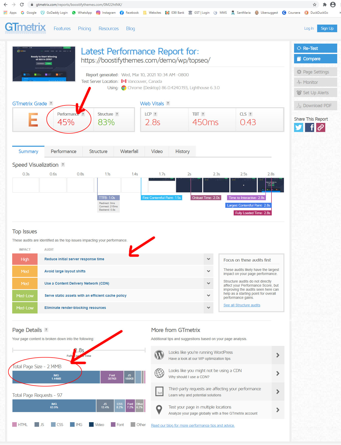Screen dimensions: 341x445
Task: Click help icon next to TBT
Action: click(203, 114)
